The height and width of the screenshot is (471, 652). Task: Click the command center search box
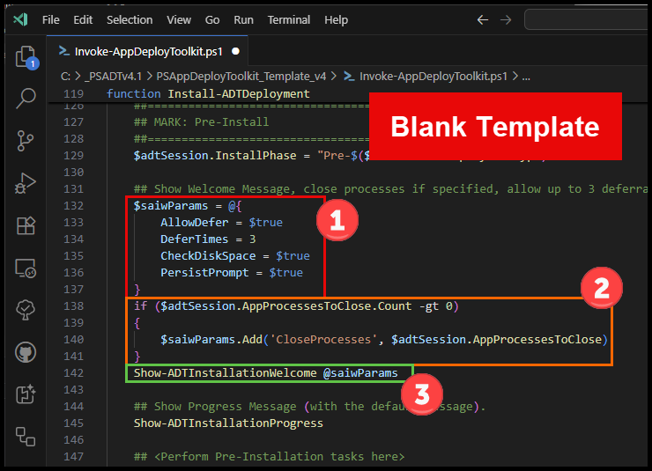tap(586, 19)
